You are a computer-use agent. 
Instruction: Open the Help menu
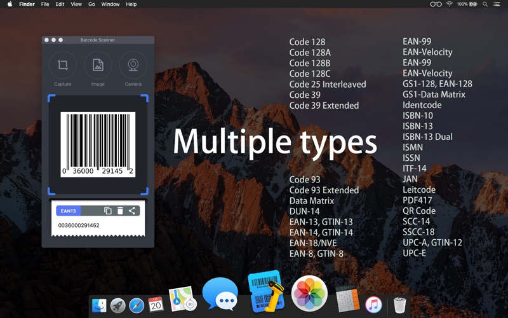131,4
